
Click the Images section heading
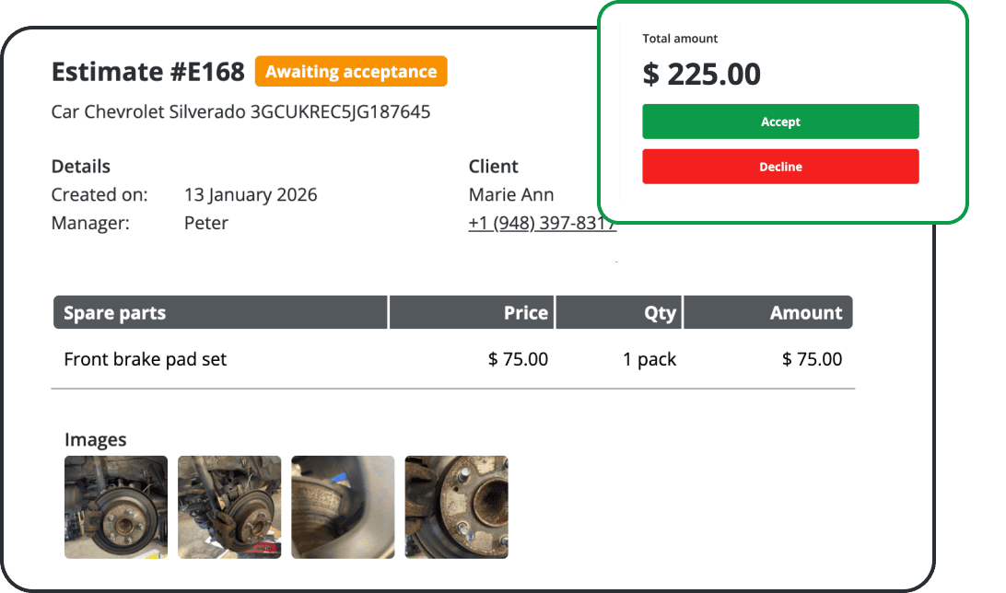96,439
